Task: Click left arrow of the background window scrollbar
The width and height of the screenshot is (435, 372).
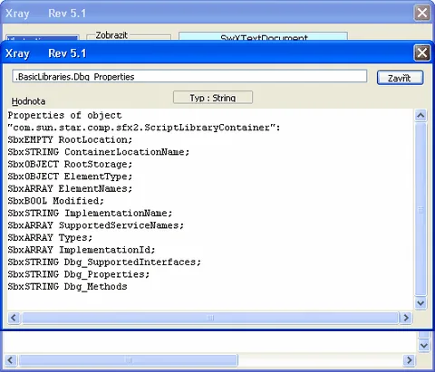Action: pyautogui.click(x=11, y=360)
